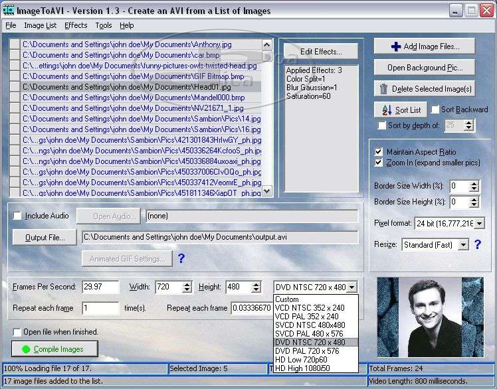Toggle the Sort Backward checkbox

(435, 110)
